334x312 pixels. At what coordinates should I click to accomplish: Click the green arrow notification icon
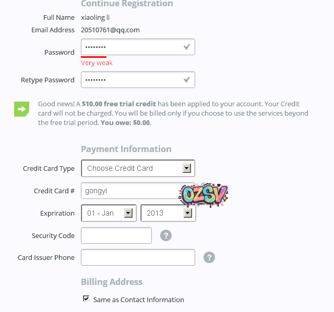tap(21, 109)
